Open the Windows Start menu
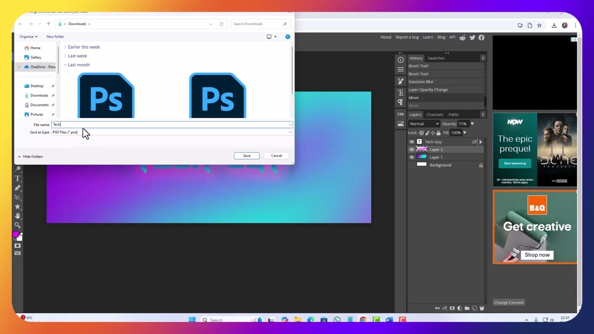 pos(192,320)
